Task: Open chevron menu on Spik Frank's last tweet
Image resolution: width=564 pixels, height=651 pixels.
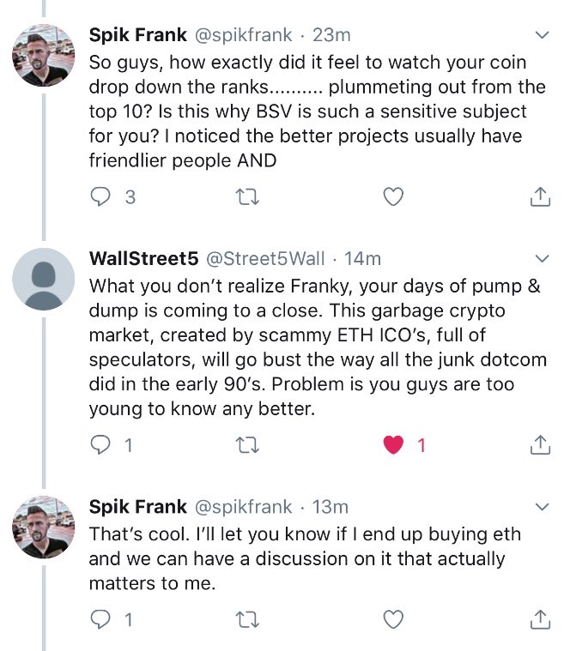Action: tap(542, 507)
